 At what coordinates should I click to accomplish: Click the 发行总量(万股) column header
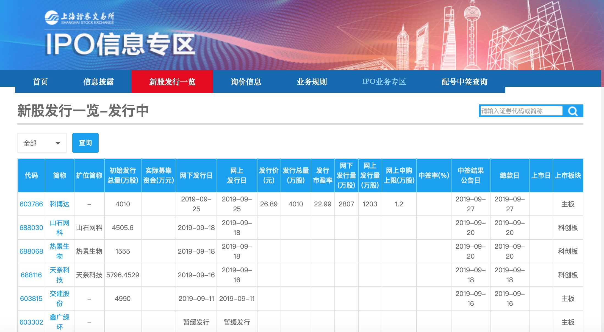tap(296, 175)
